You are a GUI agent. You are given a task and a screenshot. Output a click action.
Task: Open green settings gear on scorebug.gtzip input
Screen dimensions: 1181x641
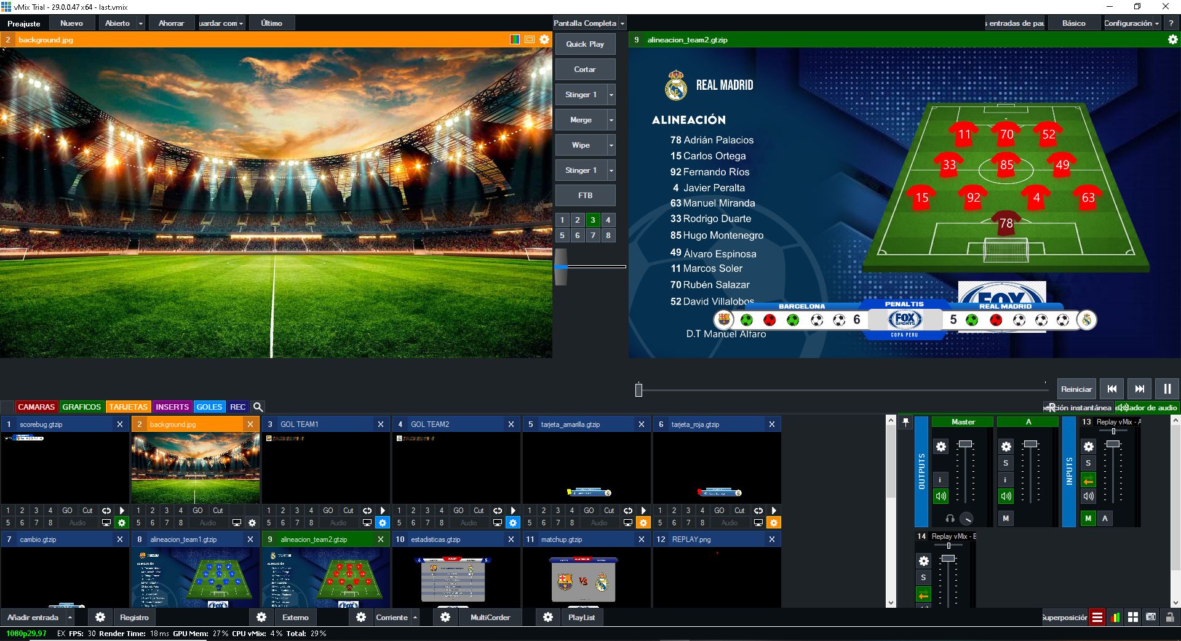(x=122, y=523)
